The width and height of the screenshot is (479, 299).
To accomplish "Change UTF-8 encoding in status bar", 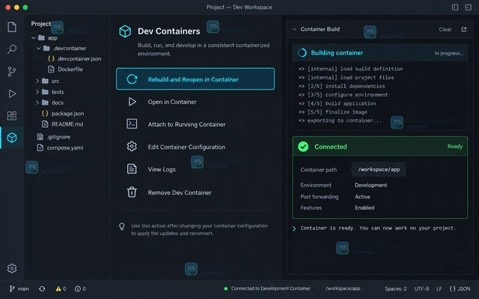I will (x=421, y=289).
